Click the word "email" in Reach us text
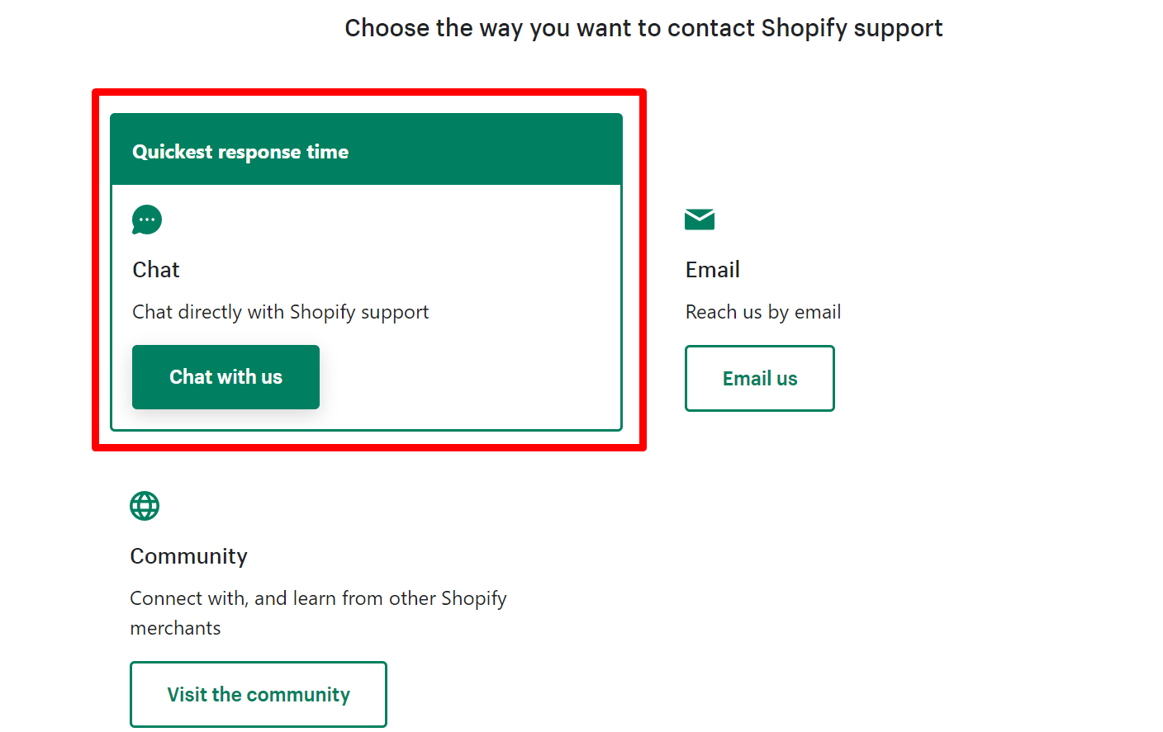The width and height of the screenshot is (1163, 732). click(x=818, y=312)
